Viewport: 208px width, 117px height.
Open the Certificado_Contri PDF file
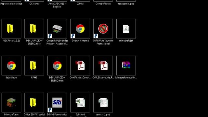(x=80, y=66)
